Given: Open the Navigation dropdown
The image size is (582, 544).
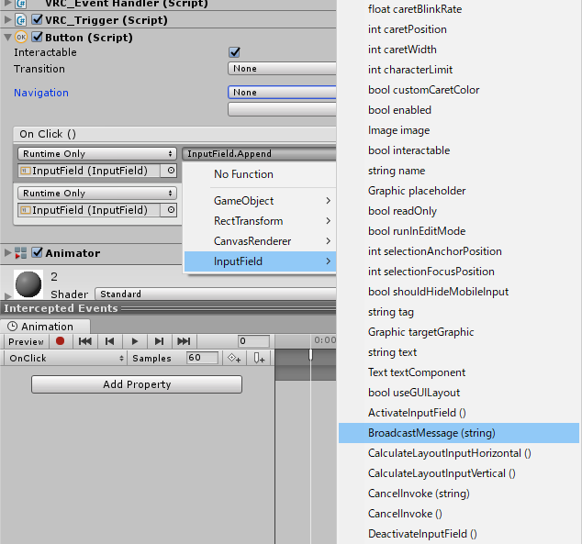Looking at the screenshot, I should click(282, 93).
